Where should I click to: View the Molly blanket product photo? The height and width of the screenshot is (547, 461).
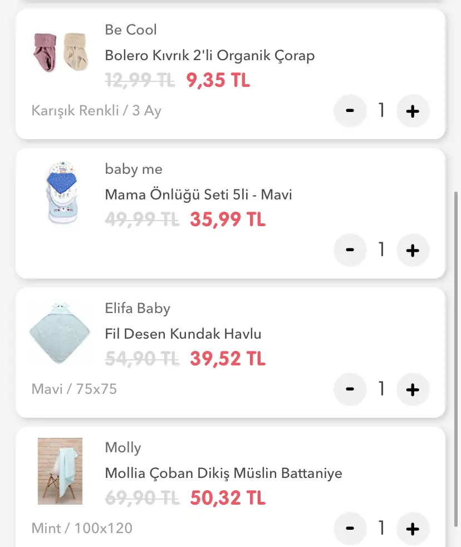pyautogui.click(x=60, y=471)
